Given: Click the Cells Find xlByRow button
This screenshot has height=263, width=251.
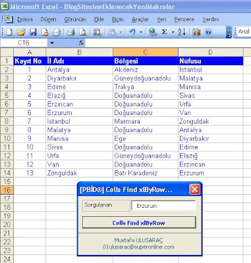Looking at the screenshot, I should pos(139,223).
